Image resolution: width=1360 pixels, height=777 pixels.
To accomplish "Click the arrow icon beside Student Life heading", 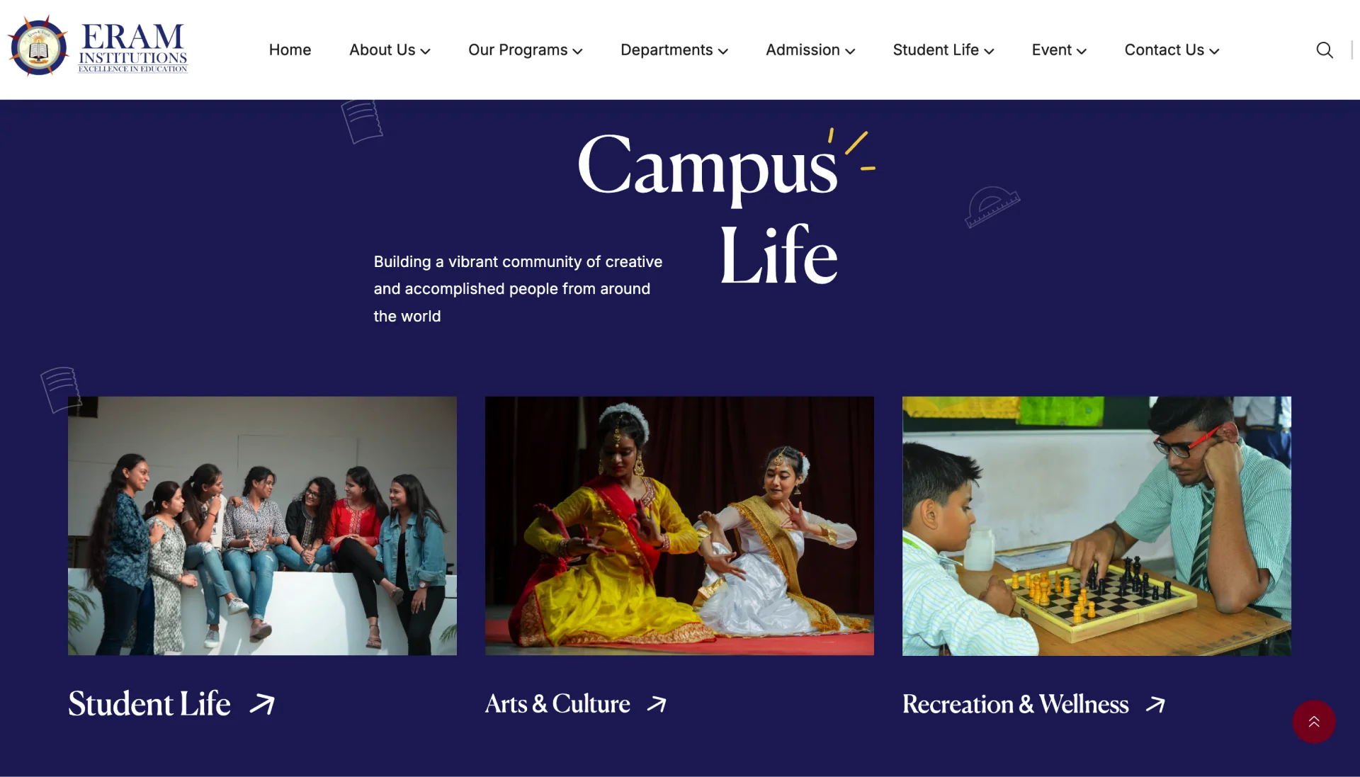I will (x=262, y=704).
